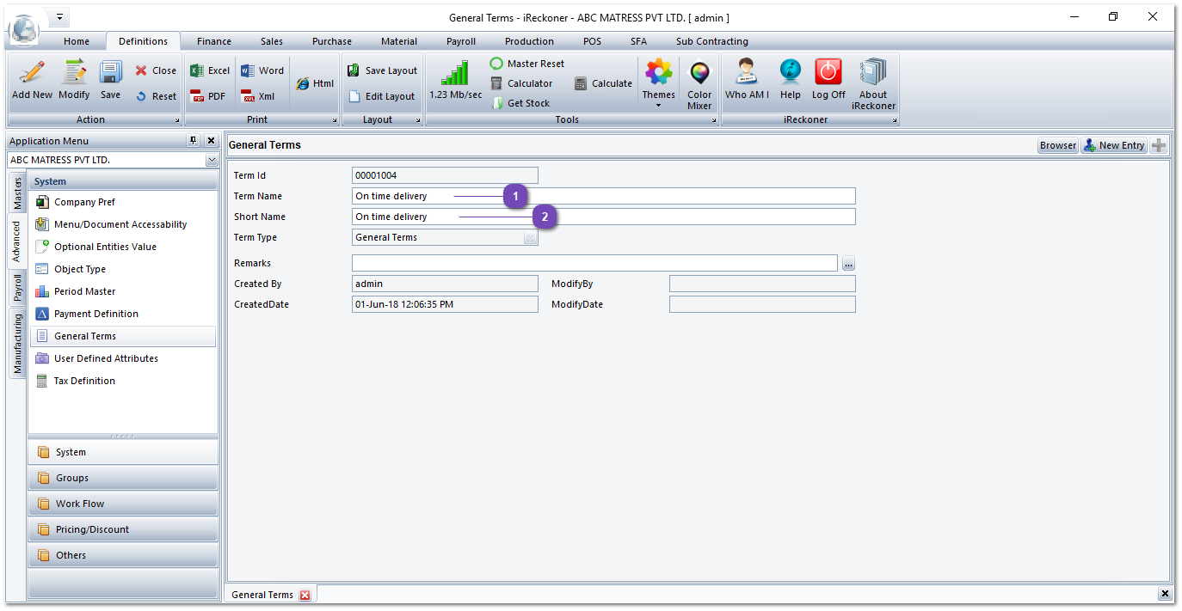1182x611 pixels.
Task: Click into the Remarks input field
Action: 594,263
